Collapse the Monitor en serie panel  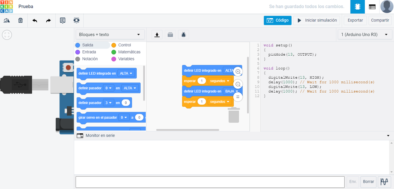click(x=388, y=136)
